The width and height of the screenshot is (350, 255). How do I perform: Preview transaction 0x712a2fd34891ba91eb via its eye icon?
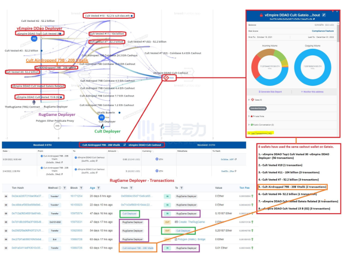pos(6,214)
